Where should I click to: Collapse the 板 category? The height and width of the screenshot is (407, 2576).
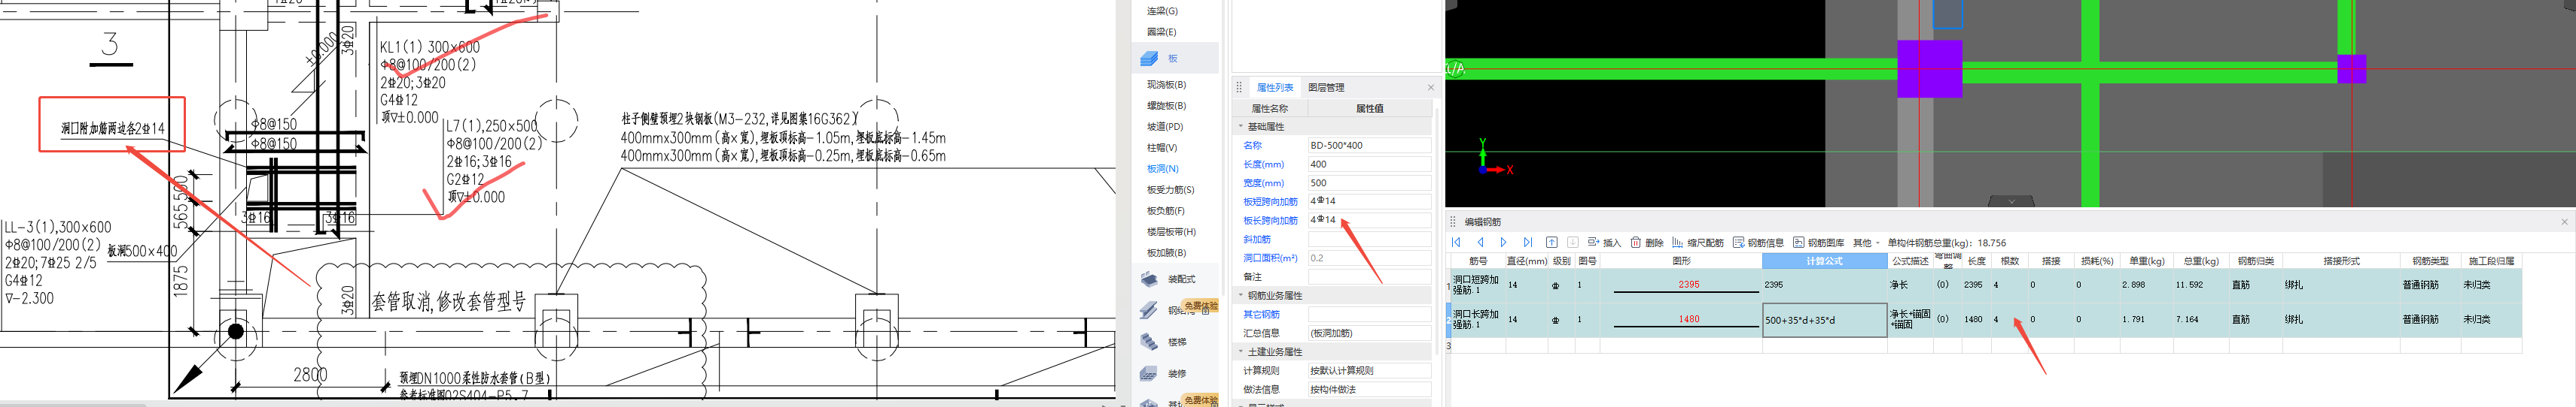[x=1174, y=58]
